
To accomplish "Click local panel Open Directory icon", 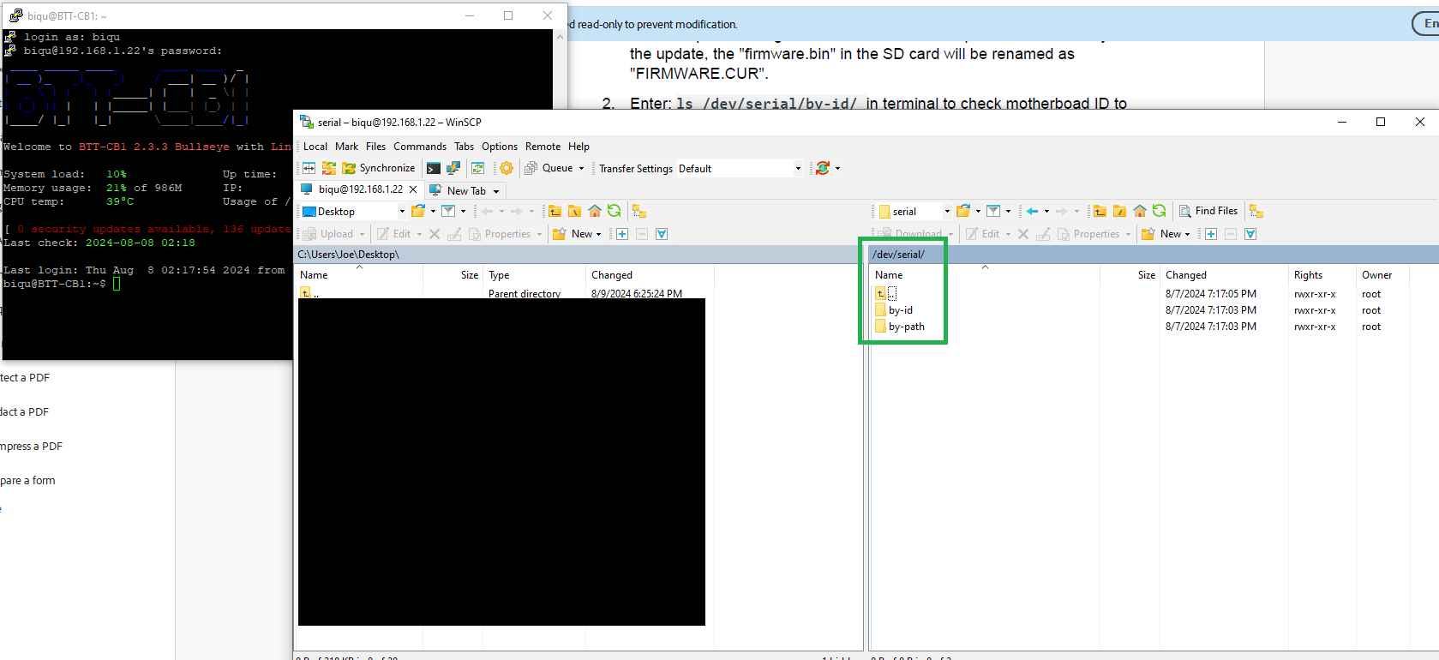I will (x=418, y=211).
